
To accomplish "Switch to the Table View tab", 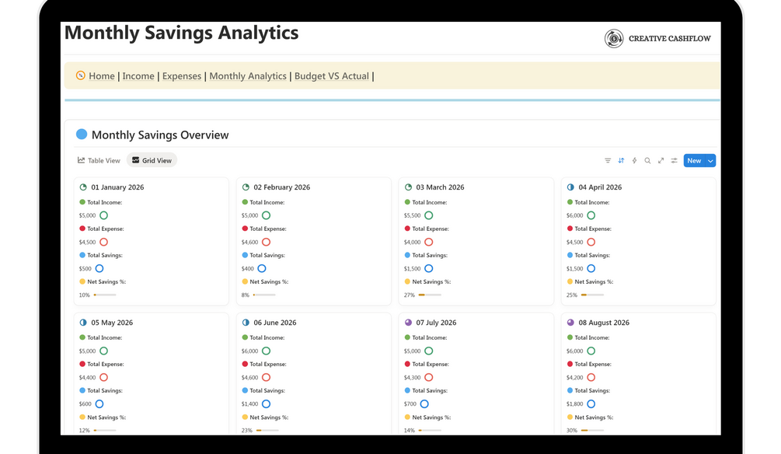I will 99,161.
